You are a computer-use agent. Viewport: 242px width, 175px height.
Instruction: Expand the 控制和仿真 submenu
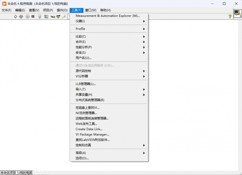click(x=109, y=145)
